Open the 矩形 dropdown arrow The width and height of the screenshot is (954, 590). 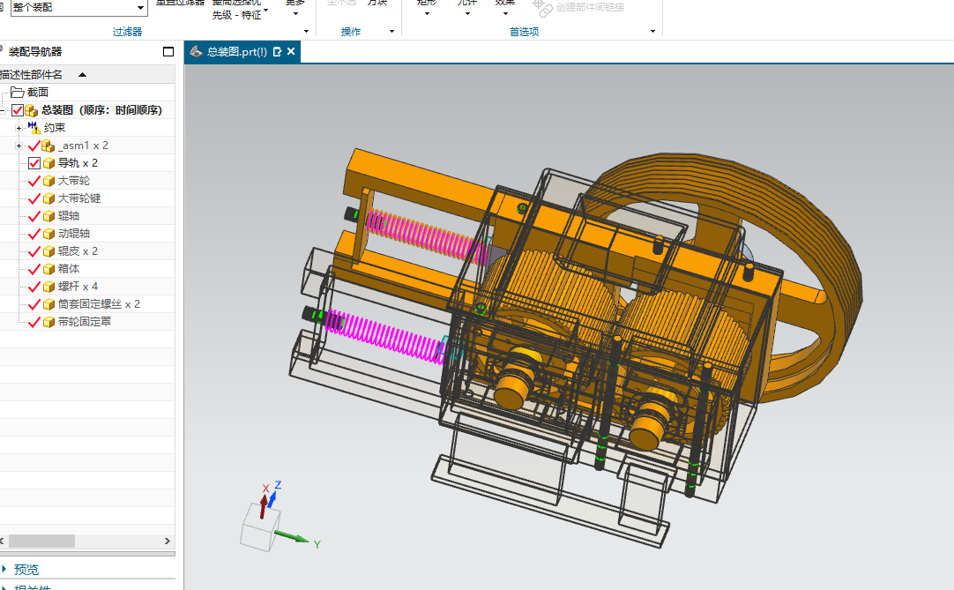point(427,13)
